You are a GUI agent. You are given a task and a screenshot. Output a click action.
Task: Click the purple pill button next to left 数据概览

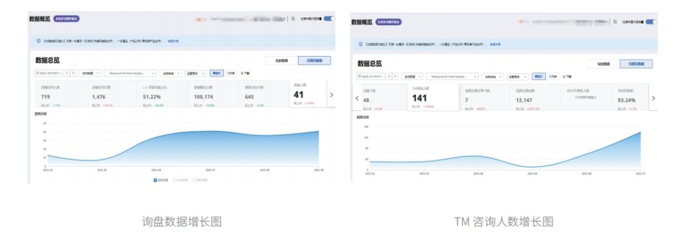point(67,19)
